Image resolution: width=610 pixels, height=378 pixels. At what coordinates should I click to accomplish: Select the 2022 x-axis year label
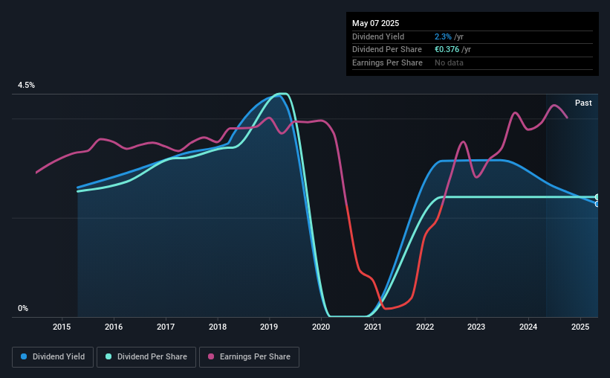click(425, 327)
